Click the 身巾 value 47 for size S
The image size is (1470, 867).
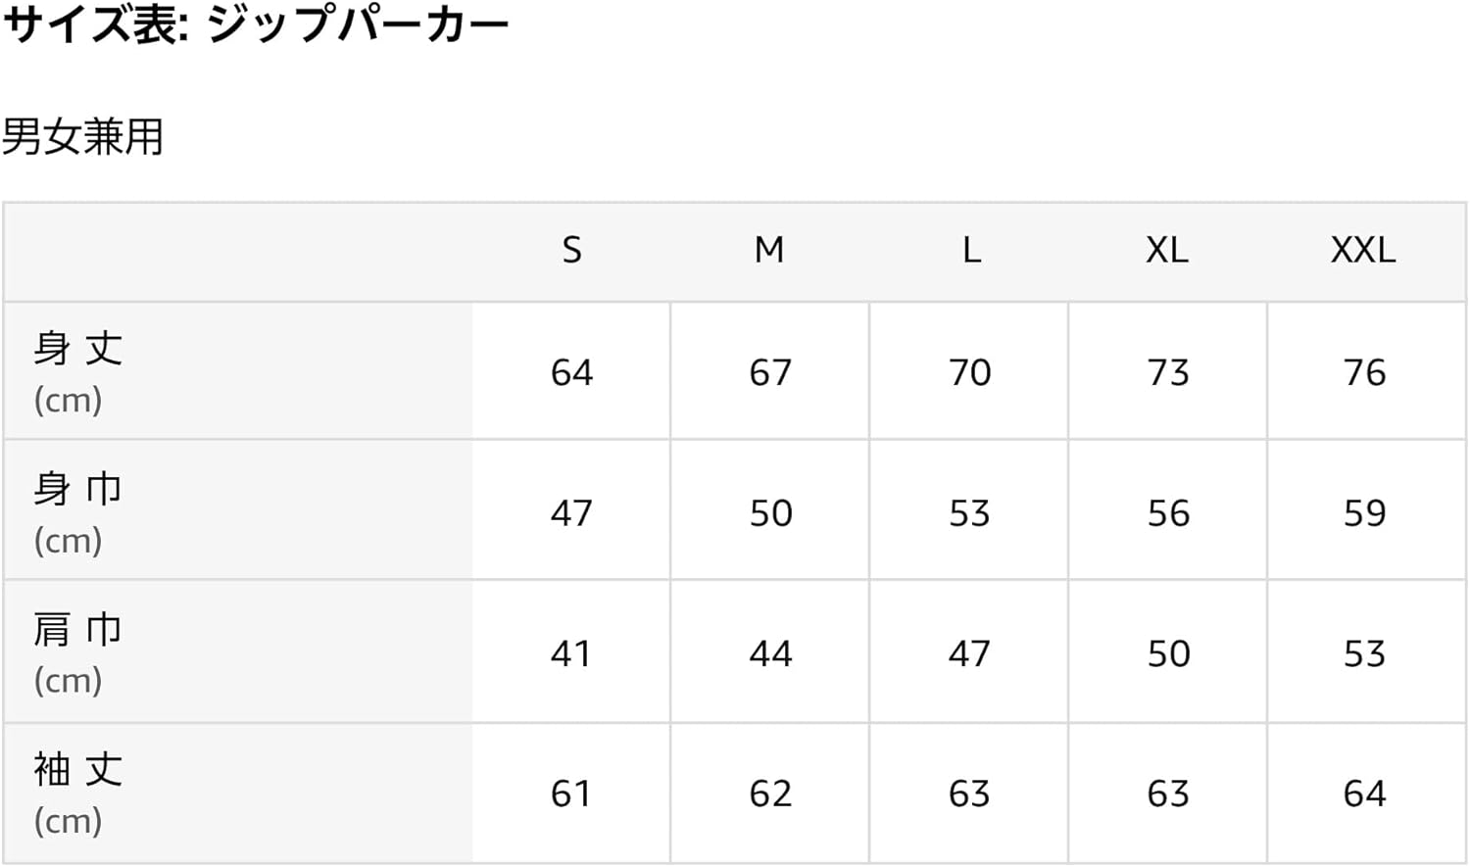point(571,512)
